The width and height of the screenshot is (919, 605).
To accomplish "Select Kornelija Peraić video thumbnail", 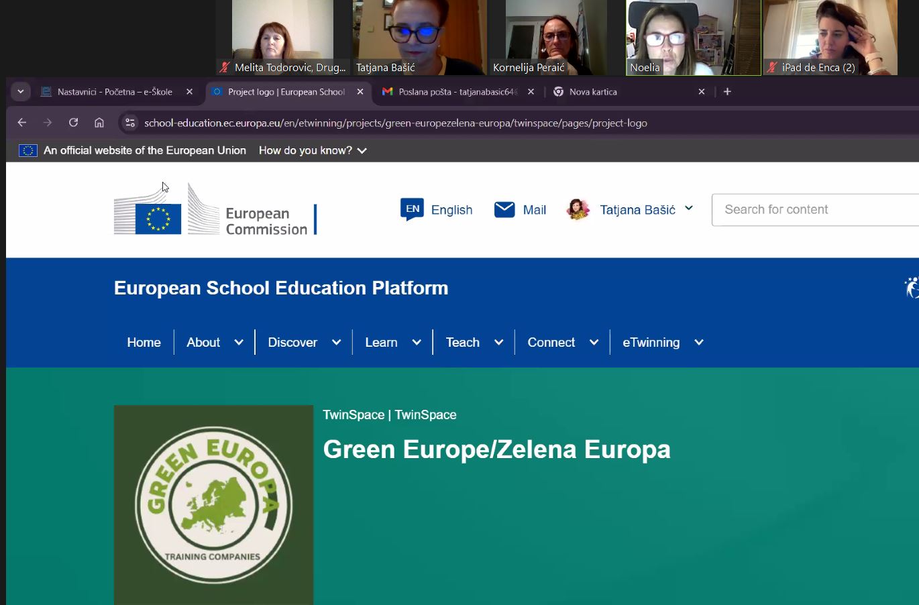I will click(x=556, y=38).
